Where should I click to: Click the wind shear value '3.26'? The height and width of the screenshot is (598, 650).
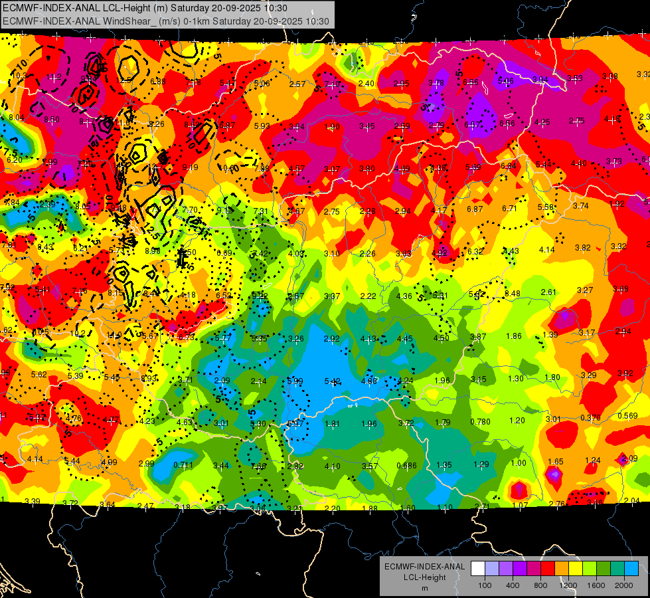296,339
